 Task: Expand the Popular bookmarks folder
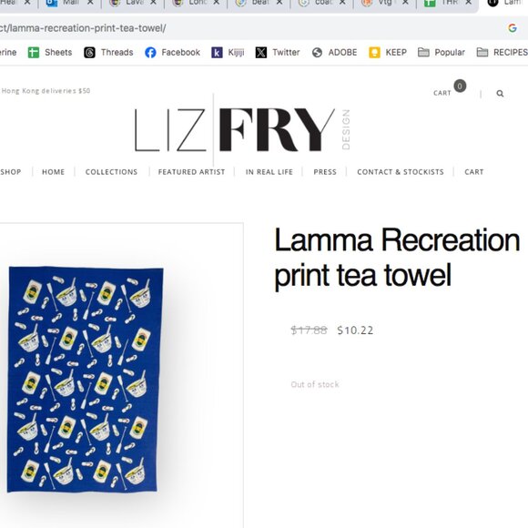(442, 53)
